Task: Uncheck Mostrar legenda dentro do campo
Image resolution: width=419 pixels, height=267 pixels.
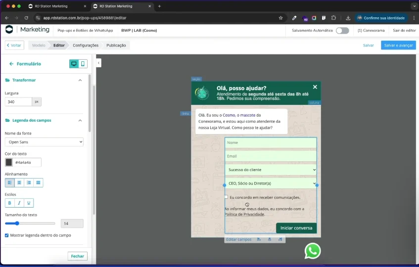Action: point(7,235)
